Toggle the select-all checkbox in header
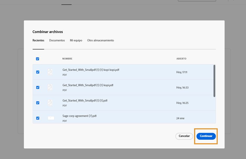The height and width of the screenshot is (159, 246). [37, 59]
